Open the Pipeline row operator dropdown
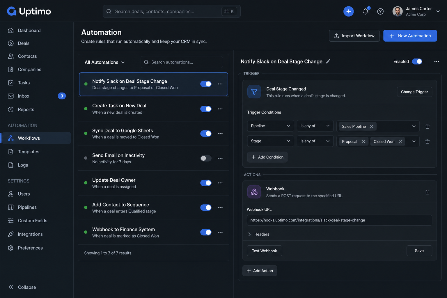The width and height of the screenshot is (447, 298). (315, 126)
